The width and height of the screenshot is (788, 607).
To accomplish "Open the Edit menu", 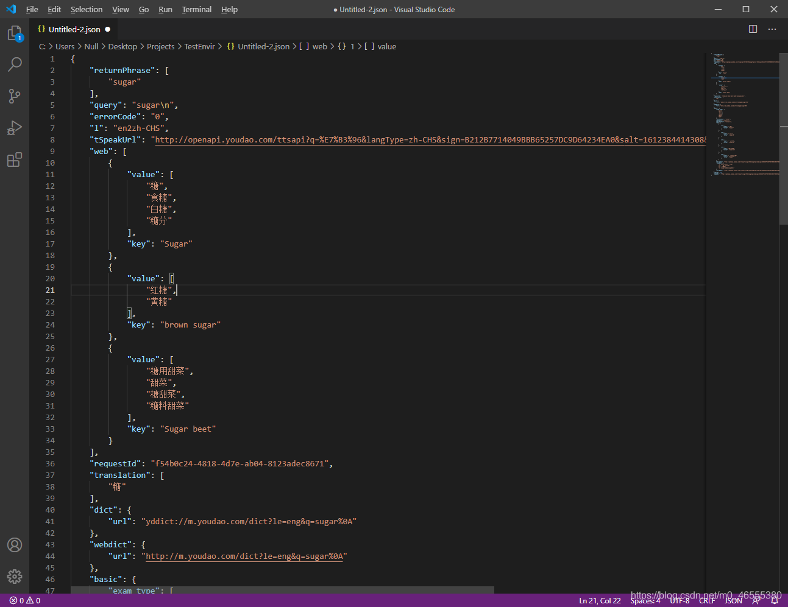I will [x=54, y=9].
